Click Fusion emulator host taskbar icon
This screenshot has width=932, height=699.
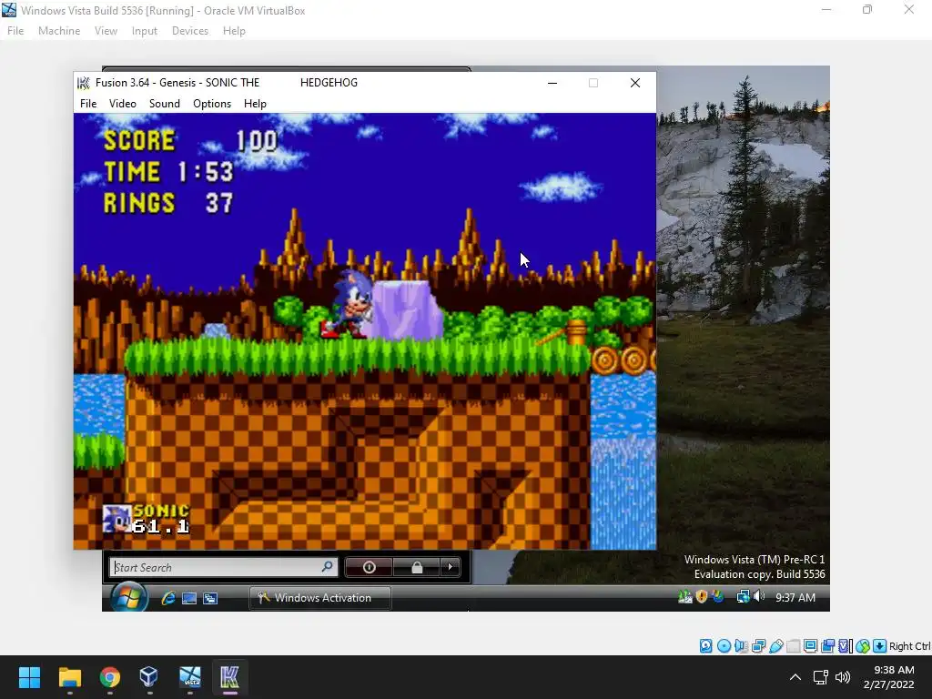[x=229, y=677]
